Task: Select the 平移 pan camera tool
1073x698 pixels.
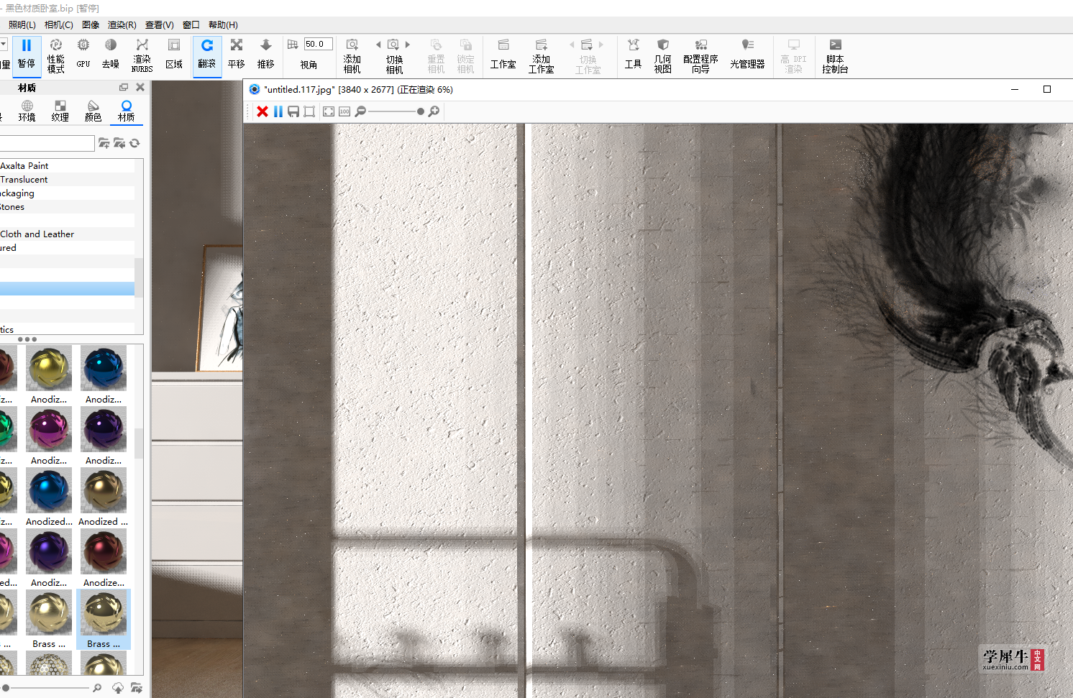Action: [x=237, y=55]
